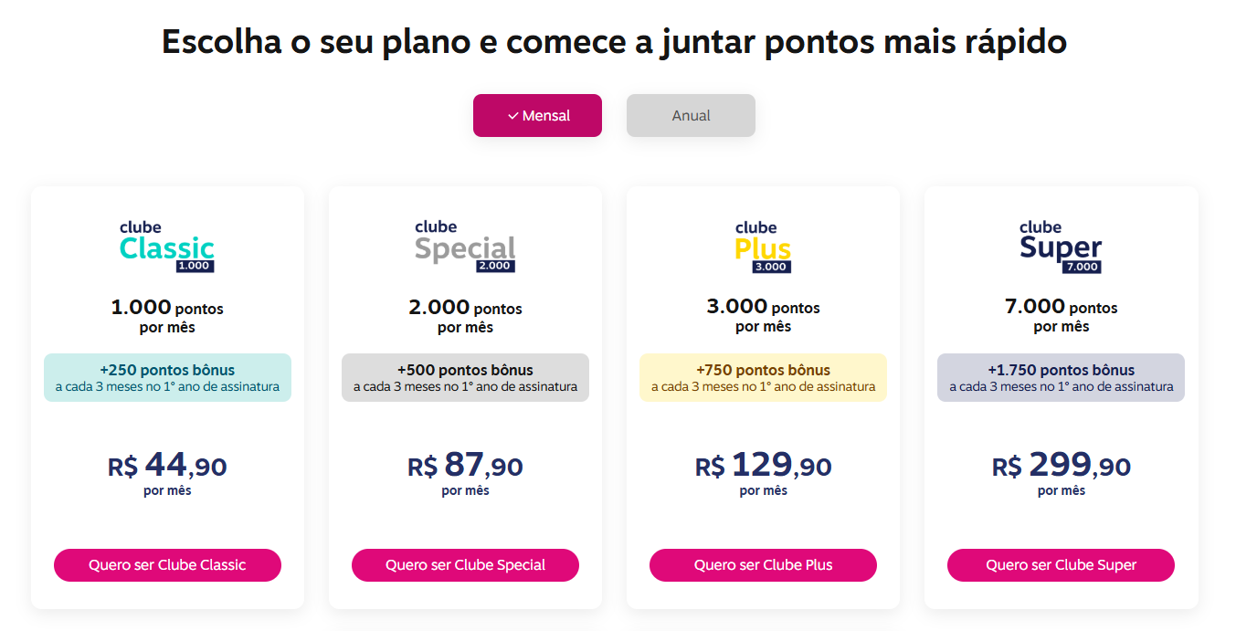
Task: Click the checkmark icon inside the Mensal button
Action: 512,115
